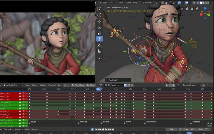Viewport: 214px width, 134px height.
Task: Choose the Move tool in viewport toolbar
Action: coord(99,21)
